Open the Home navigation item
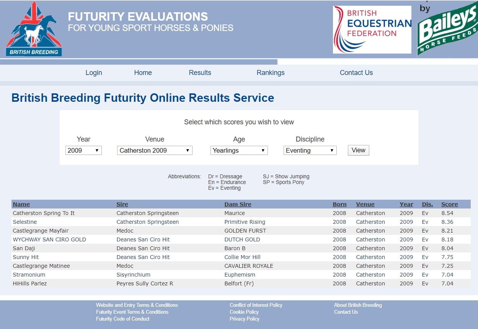478x329 pixels. [143, 73]
